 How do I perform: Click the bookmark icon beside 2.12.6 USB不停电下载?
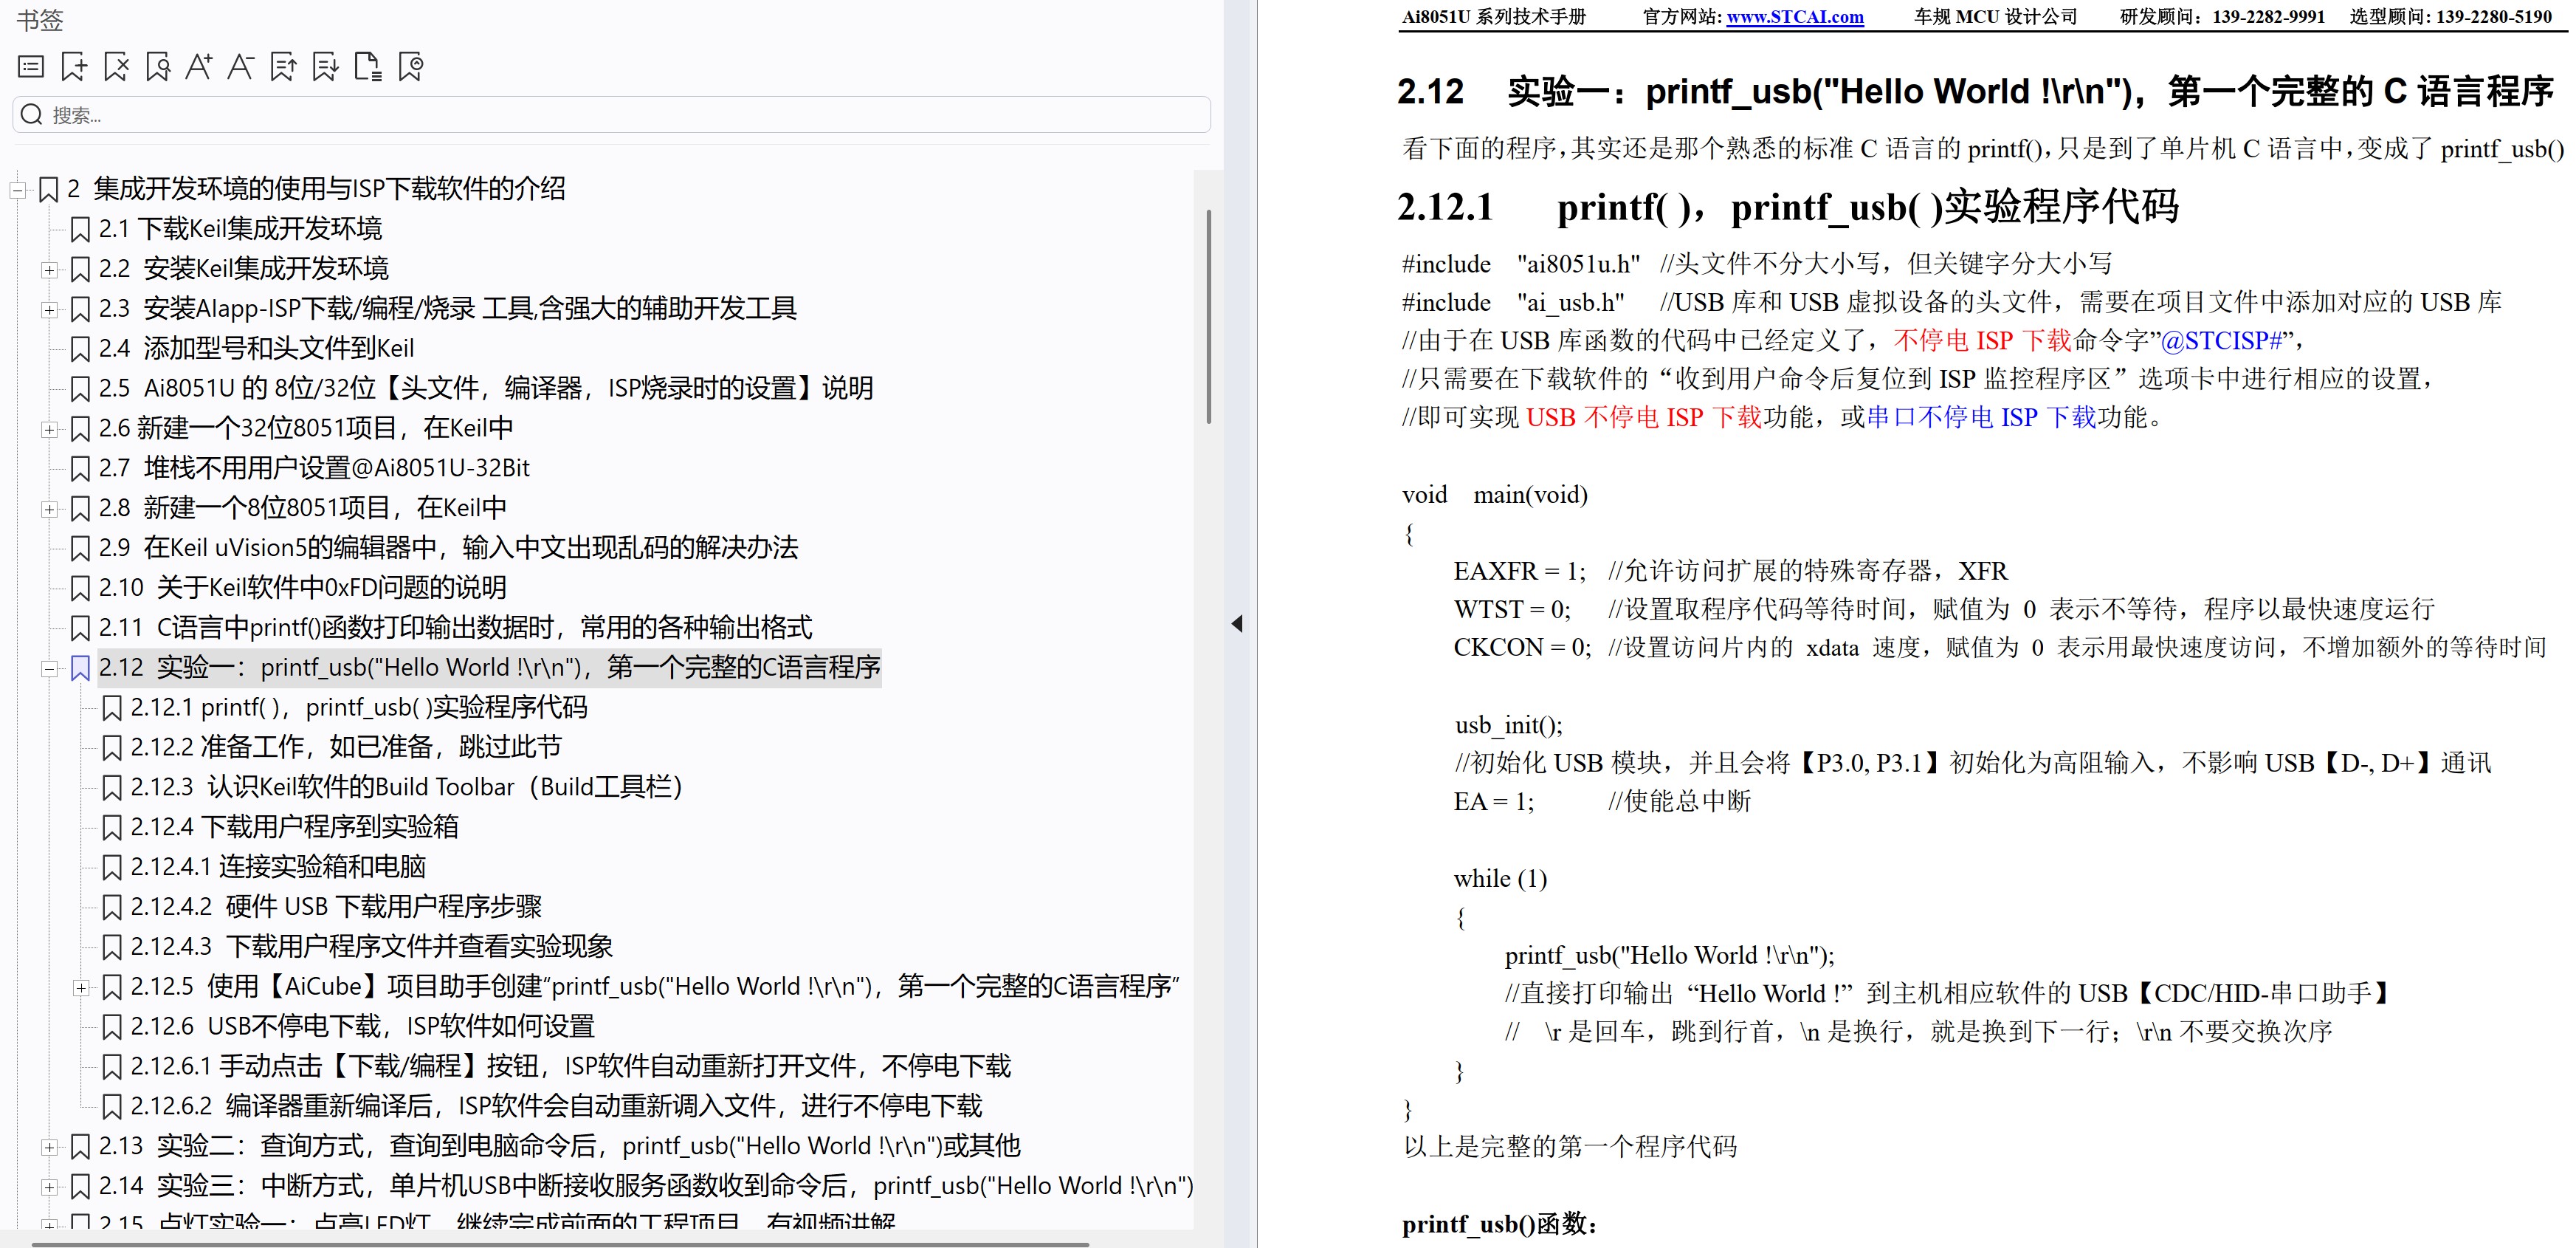point(113,1026)
